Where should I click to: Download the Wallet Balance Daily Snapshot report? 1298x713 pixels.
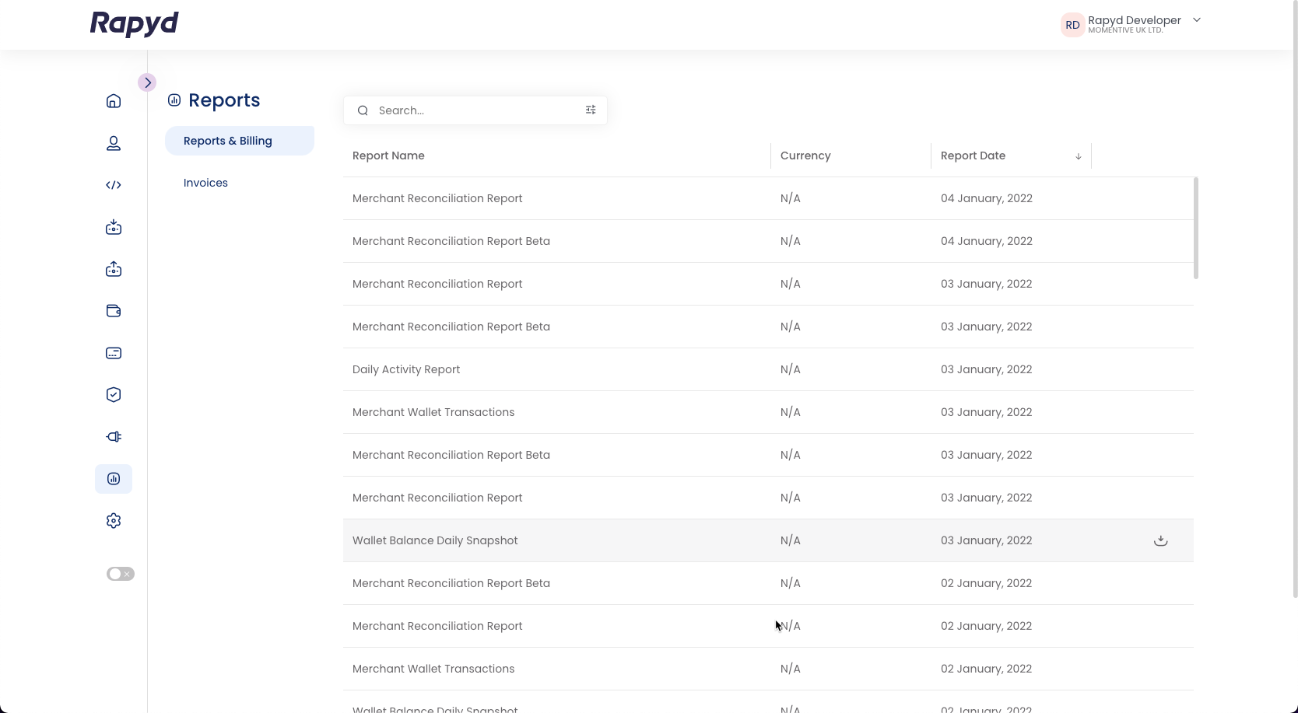tap(1160, 540)
